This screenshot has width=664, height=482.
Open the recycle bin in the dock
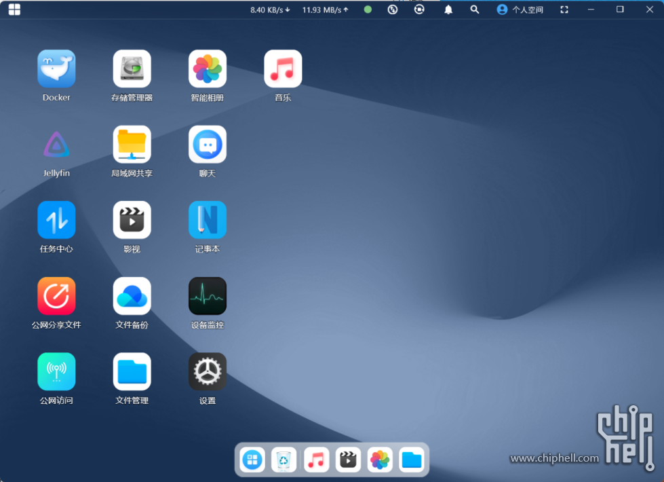[x=284, y=460]
